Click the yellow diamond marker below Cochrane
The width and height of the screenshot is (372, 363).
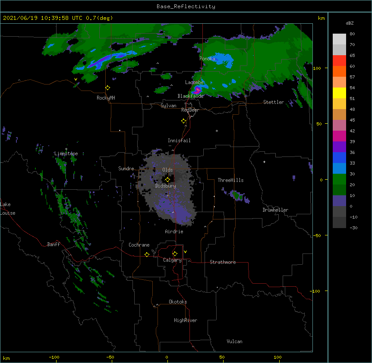pyautogui.click(x=147, y=254)
